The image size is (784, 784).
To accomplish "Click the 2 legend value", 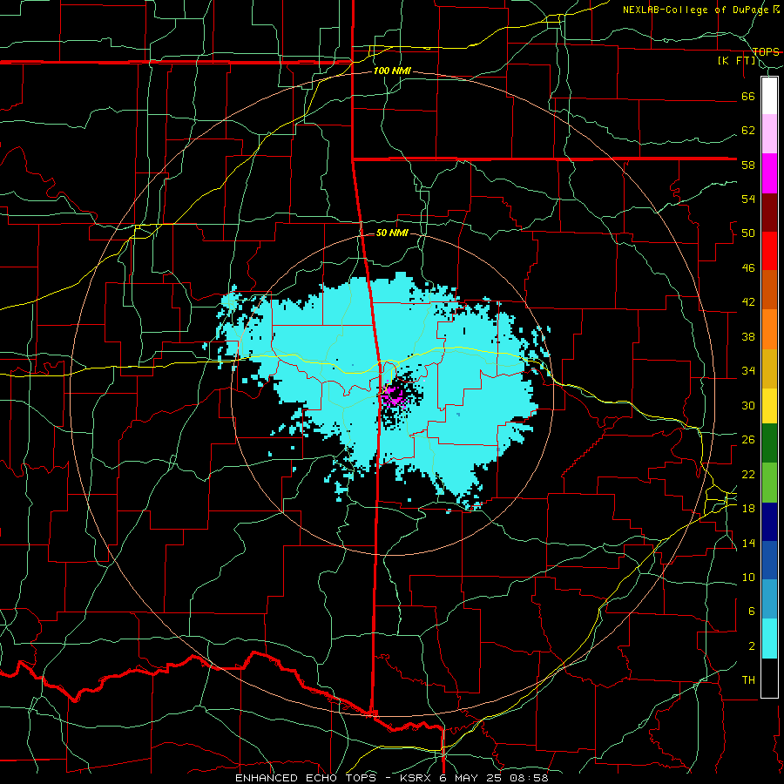I will coord(751,646).
